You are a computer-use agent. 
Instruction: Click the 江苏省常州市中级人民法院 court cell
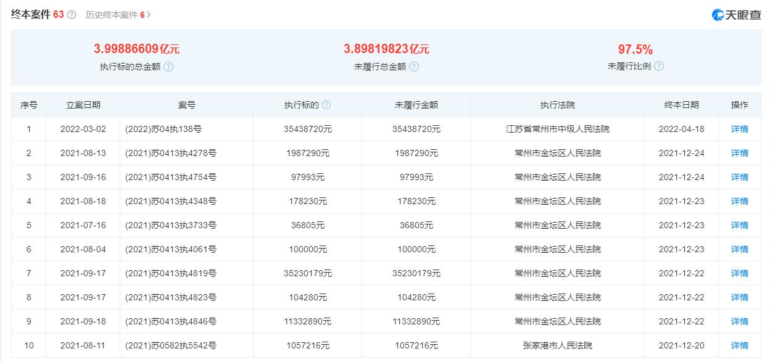pyautogui.click(x=557, y=130)
